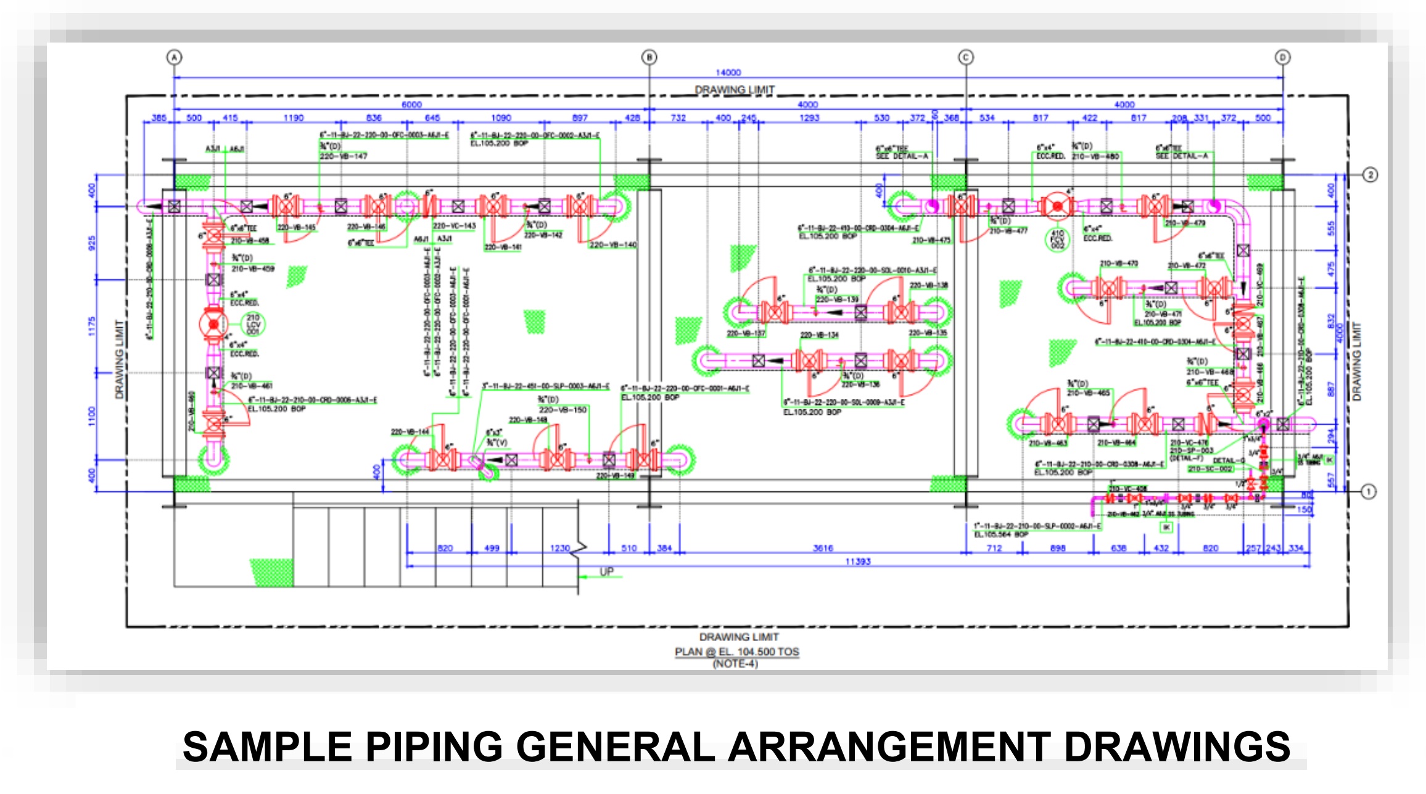
Task: Click the (NOTE-4) text below plan title
Action: [735, 664]
